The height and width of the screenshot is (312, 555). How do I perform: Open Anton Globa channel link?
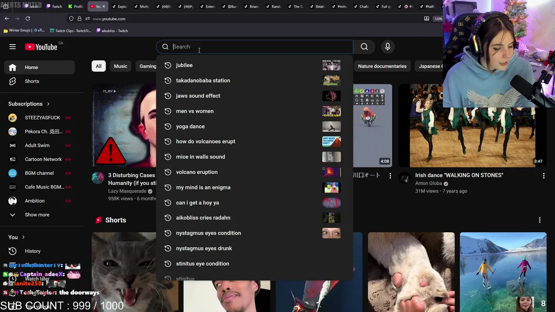[428, 183]
